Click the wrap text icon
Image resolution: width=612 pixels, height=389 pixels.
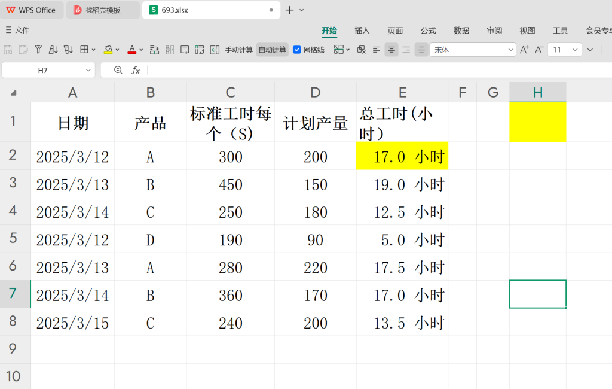tap(185, 50)
